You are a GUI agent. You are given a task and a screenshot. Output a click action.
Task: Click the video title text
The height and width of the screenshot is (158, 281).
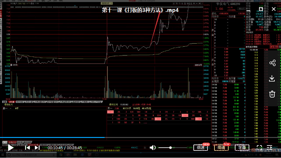pos(140,10)
